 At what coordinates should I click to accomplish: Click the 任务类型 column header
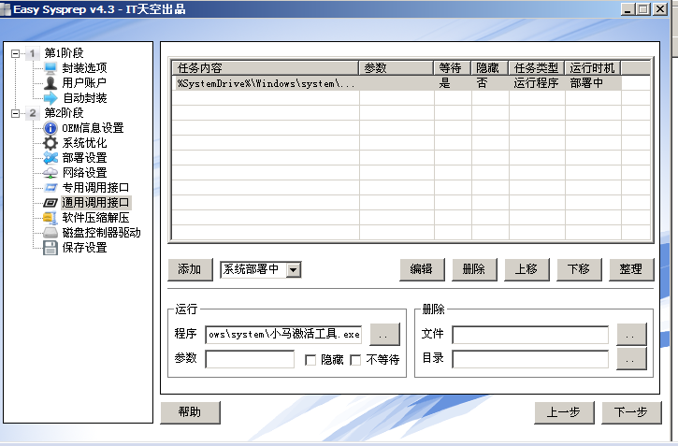(537, 68)
